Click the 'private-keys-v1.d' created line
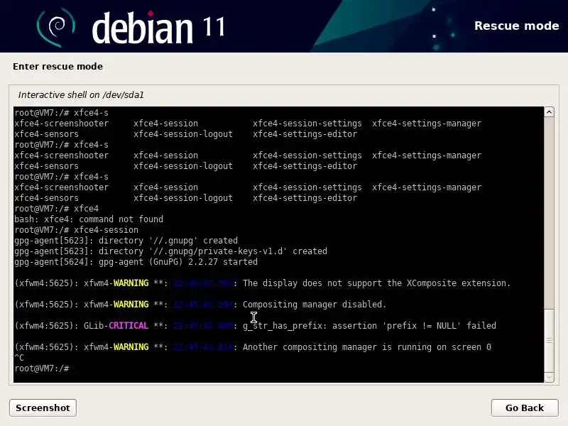This screenshot has height=426, width=568. click(x=170, y=251)
